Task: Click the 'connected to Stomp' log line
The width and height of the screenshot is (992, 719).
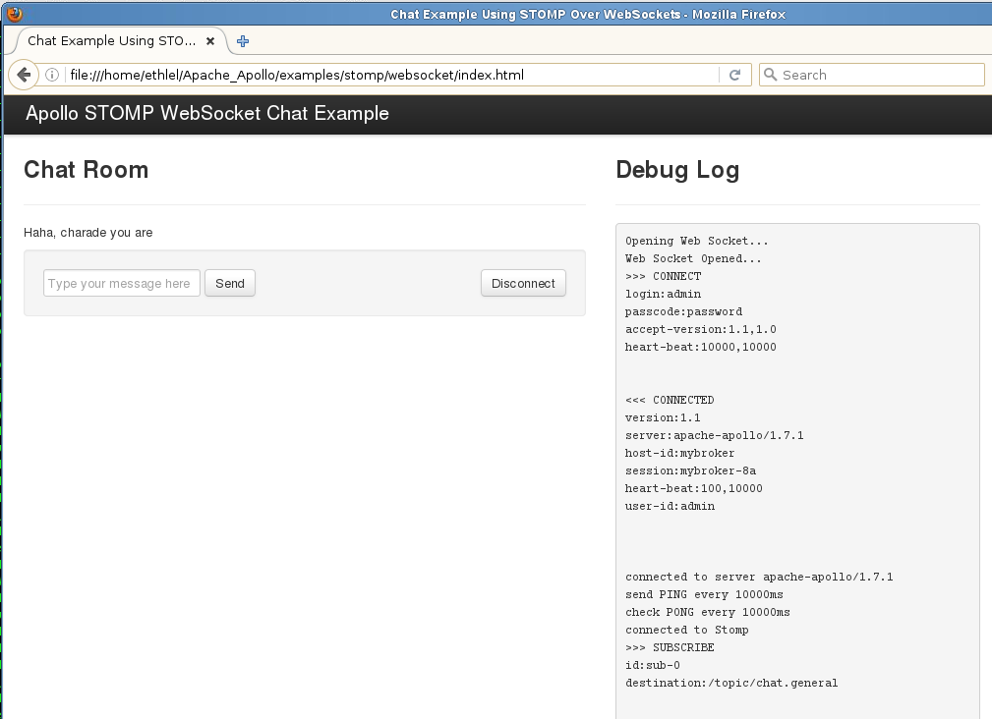Action: [x=686, y=630]
